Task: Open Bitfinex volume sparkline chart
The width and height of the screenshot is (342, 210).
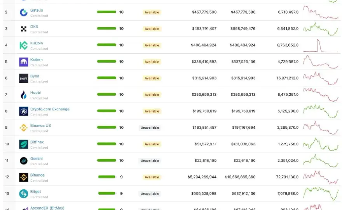Action: 321,144
